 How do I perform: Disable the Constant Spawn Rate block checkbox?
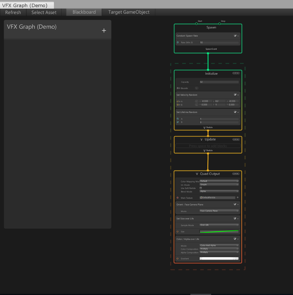click(x=235, y=36)
